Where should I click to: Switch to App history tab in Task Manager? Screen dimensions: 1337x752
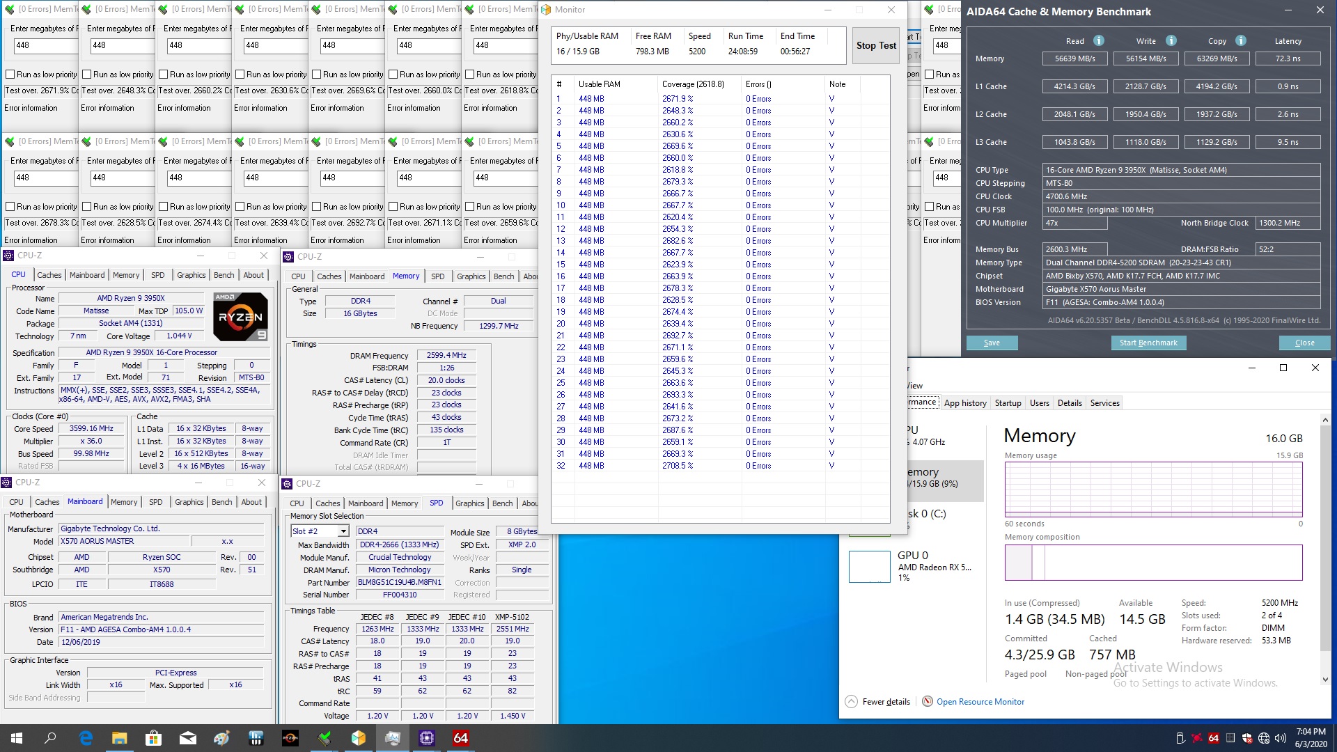[964, 403]
